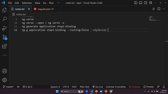Open Chrome from the taskbar
Viewport: 168px width, 94px height.
click(x=111, y=91)
